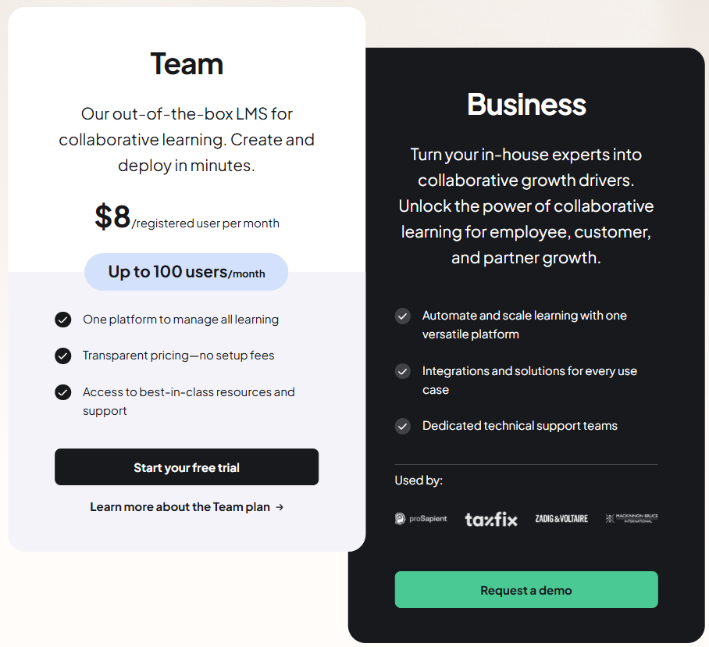Click the "Up to 100 users/month" badge

click(186, 272)
